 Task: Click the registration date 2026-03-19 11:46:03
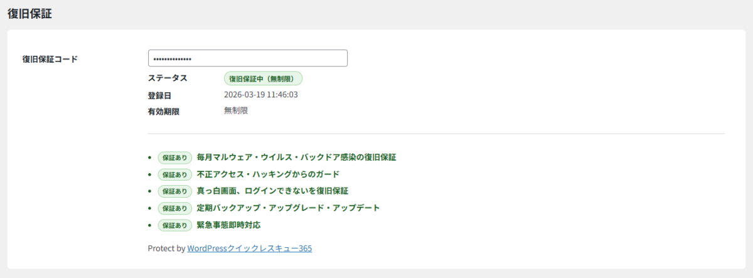pyautogui.click(x=260, y=95)
